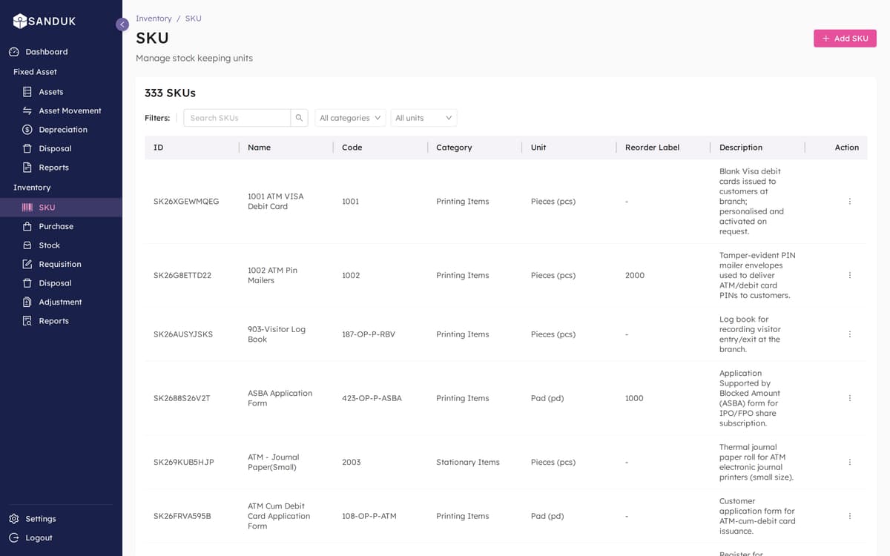Click the Stock box icon

(27, 245)
